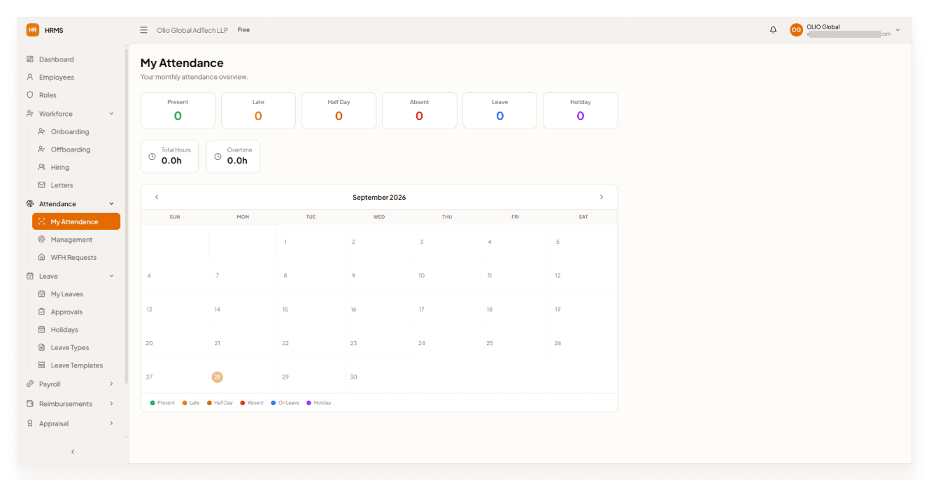Open My Attendance menu item
929x480 pixels.
[x=76, y=221]
